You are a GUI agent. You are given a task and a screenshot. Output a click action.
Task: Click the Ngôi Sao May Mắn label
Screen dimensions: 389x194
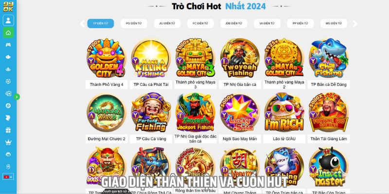tap(240, 139)
